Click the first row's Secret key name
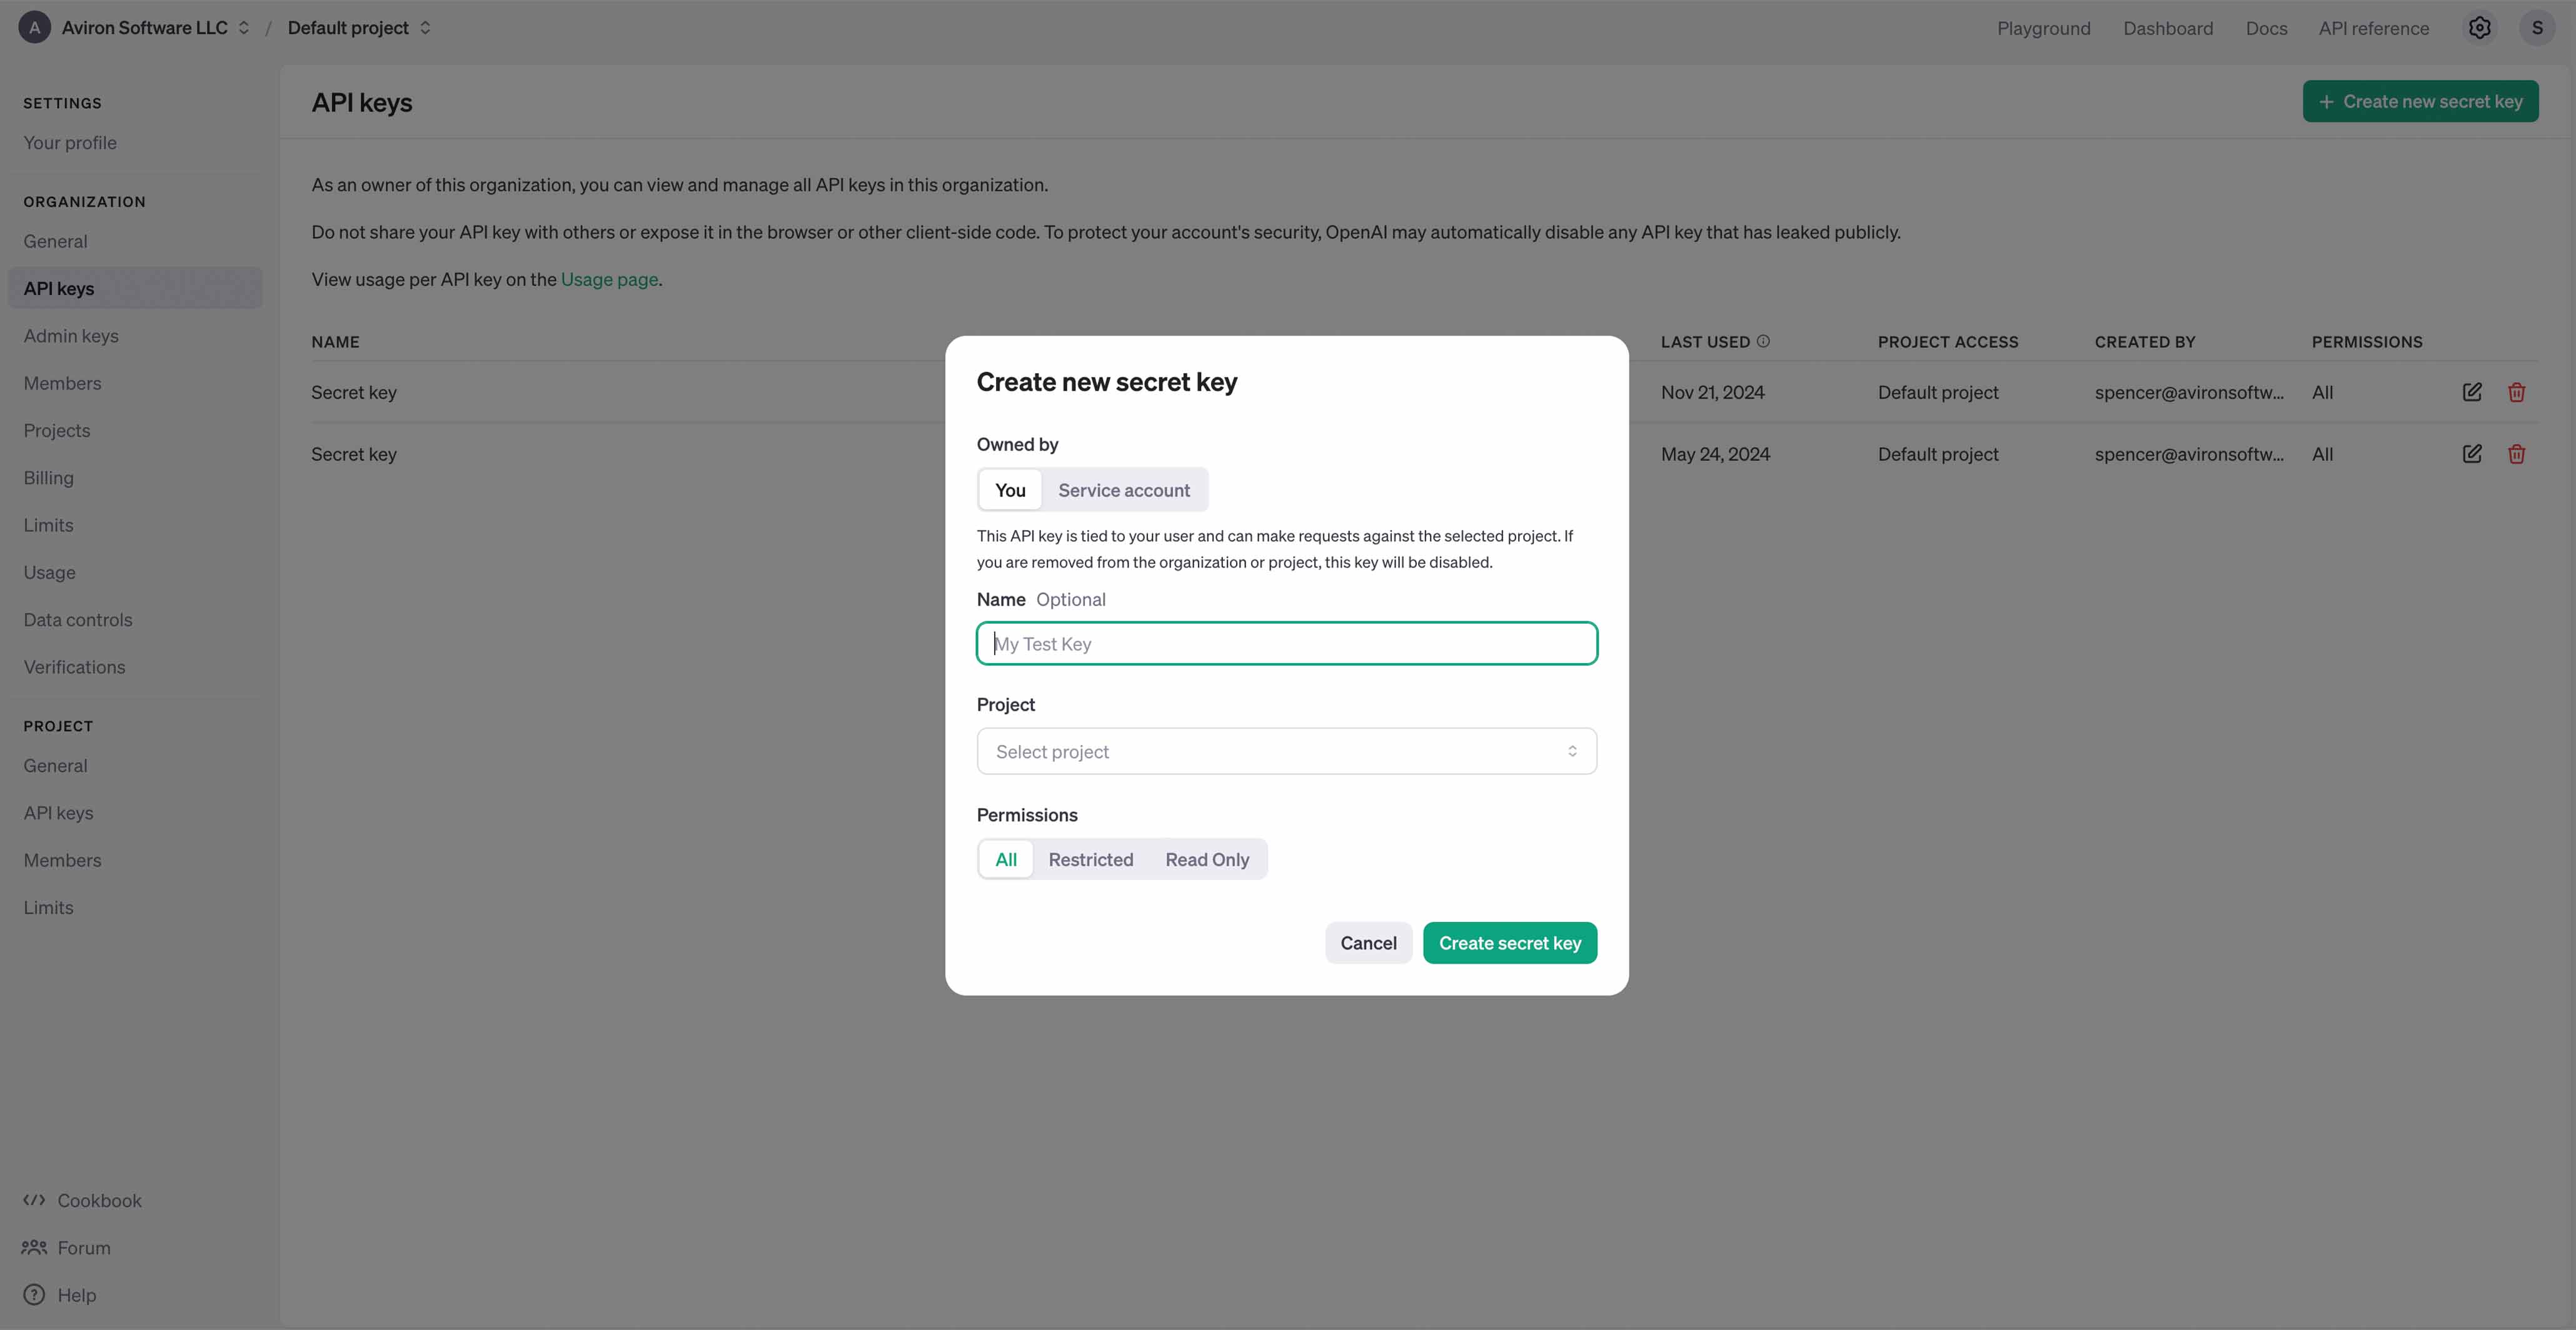2576x1330 pixels. [354, 392]
